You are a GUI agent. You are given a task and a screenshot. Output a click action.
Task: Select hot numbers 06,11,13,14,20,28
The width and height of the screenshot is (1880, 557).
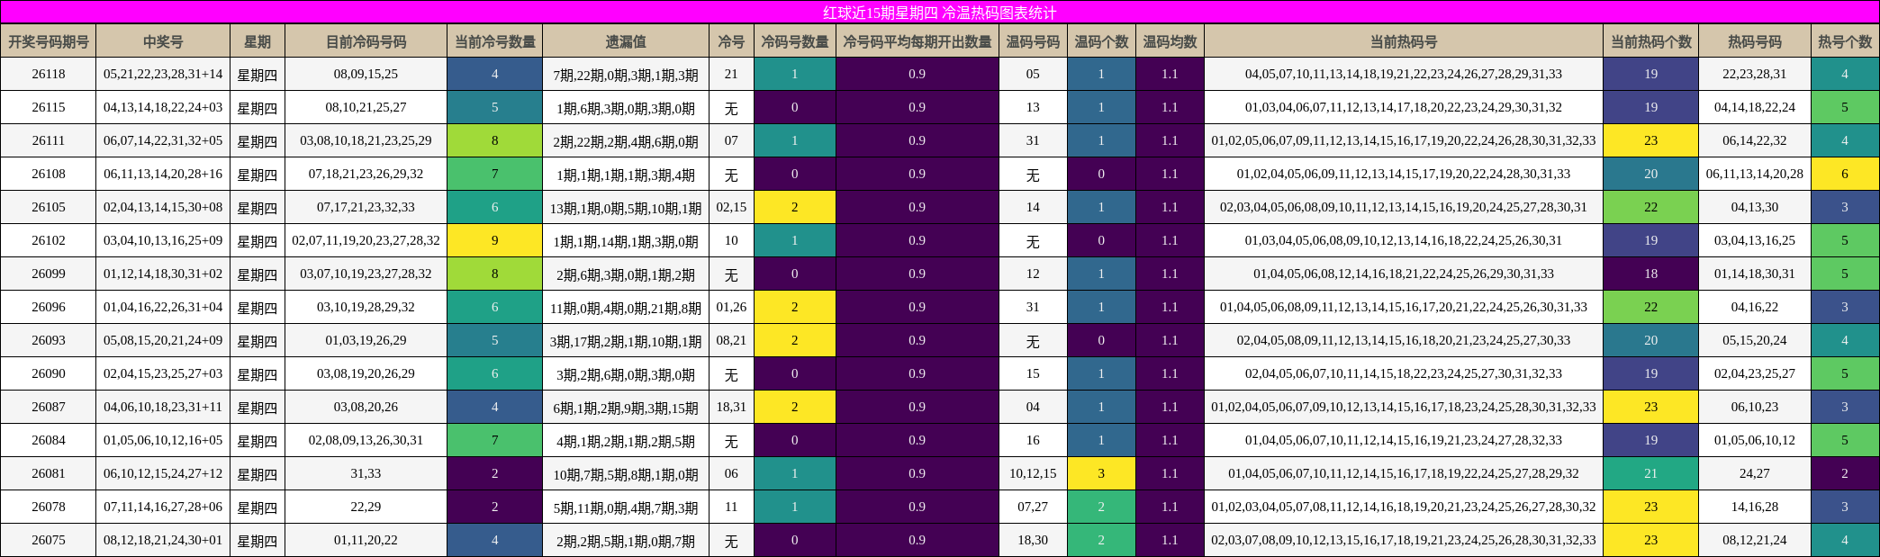[x=1755, y=174]
